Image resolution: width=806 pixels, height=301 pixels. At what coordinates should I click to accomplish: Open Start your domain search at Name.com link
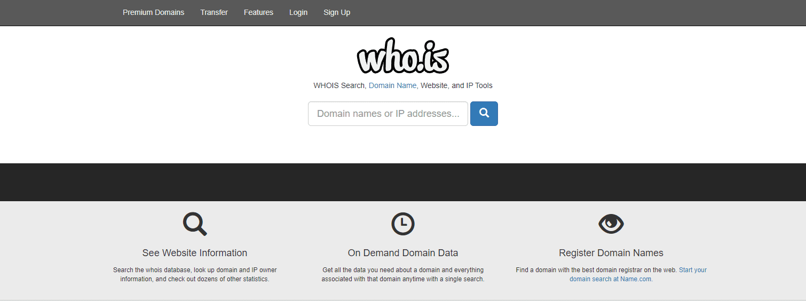(638, 274)
